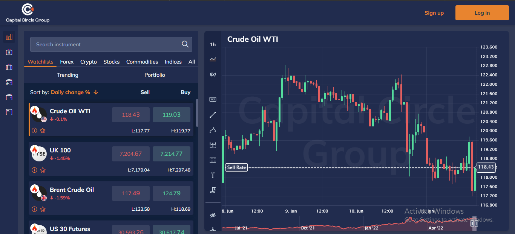The height and width of the screenshot is (234, 515).
Task: Open the chart type selector
Action: pos(213,59)
